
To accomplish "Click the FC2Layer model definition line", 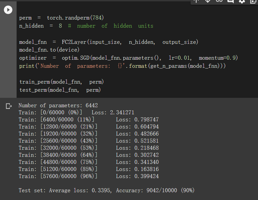I will pyautogui.click(x=109, y=42).
